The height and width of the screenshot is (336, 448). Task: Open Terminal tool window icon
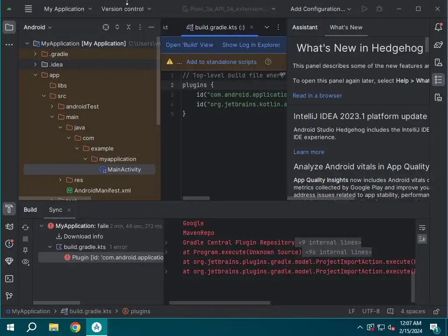(9, 279)
